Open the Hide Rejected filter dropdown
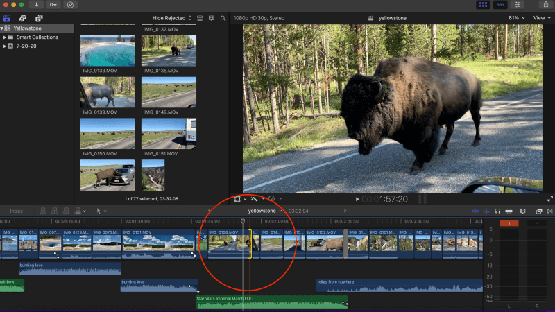Viewport: 555px width, 312px height. 172,18
